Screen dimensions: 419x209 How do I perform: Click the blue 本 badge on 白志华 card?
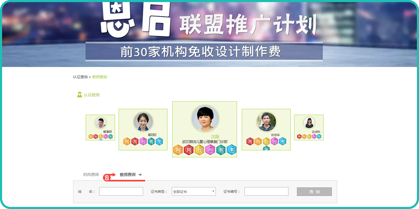[x=282, y=141]
